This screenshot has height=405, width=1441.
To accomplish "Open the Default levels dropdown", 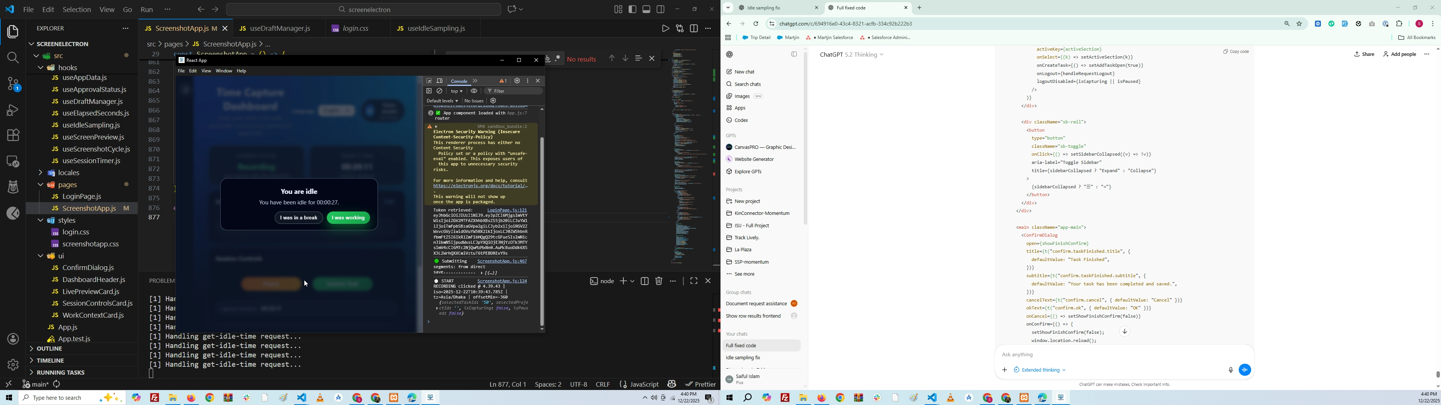I will (442, 101).
